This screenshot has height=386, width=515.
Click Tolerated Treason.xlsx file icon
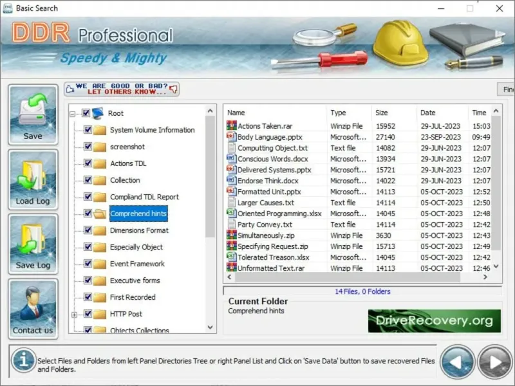[x=231, y=257]
